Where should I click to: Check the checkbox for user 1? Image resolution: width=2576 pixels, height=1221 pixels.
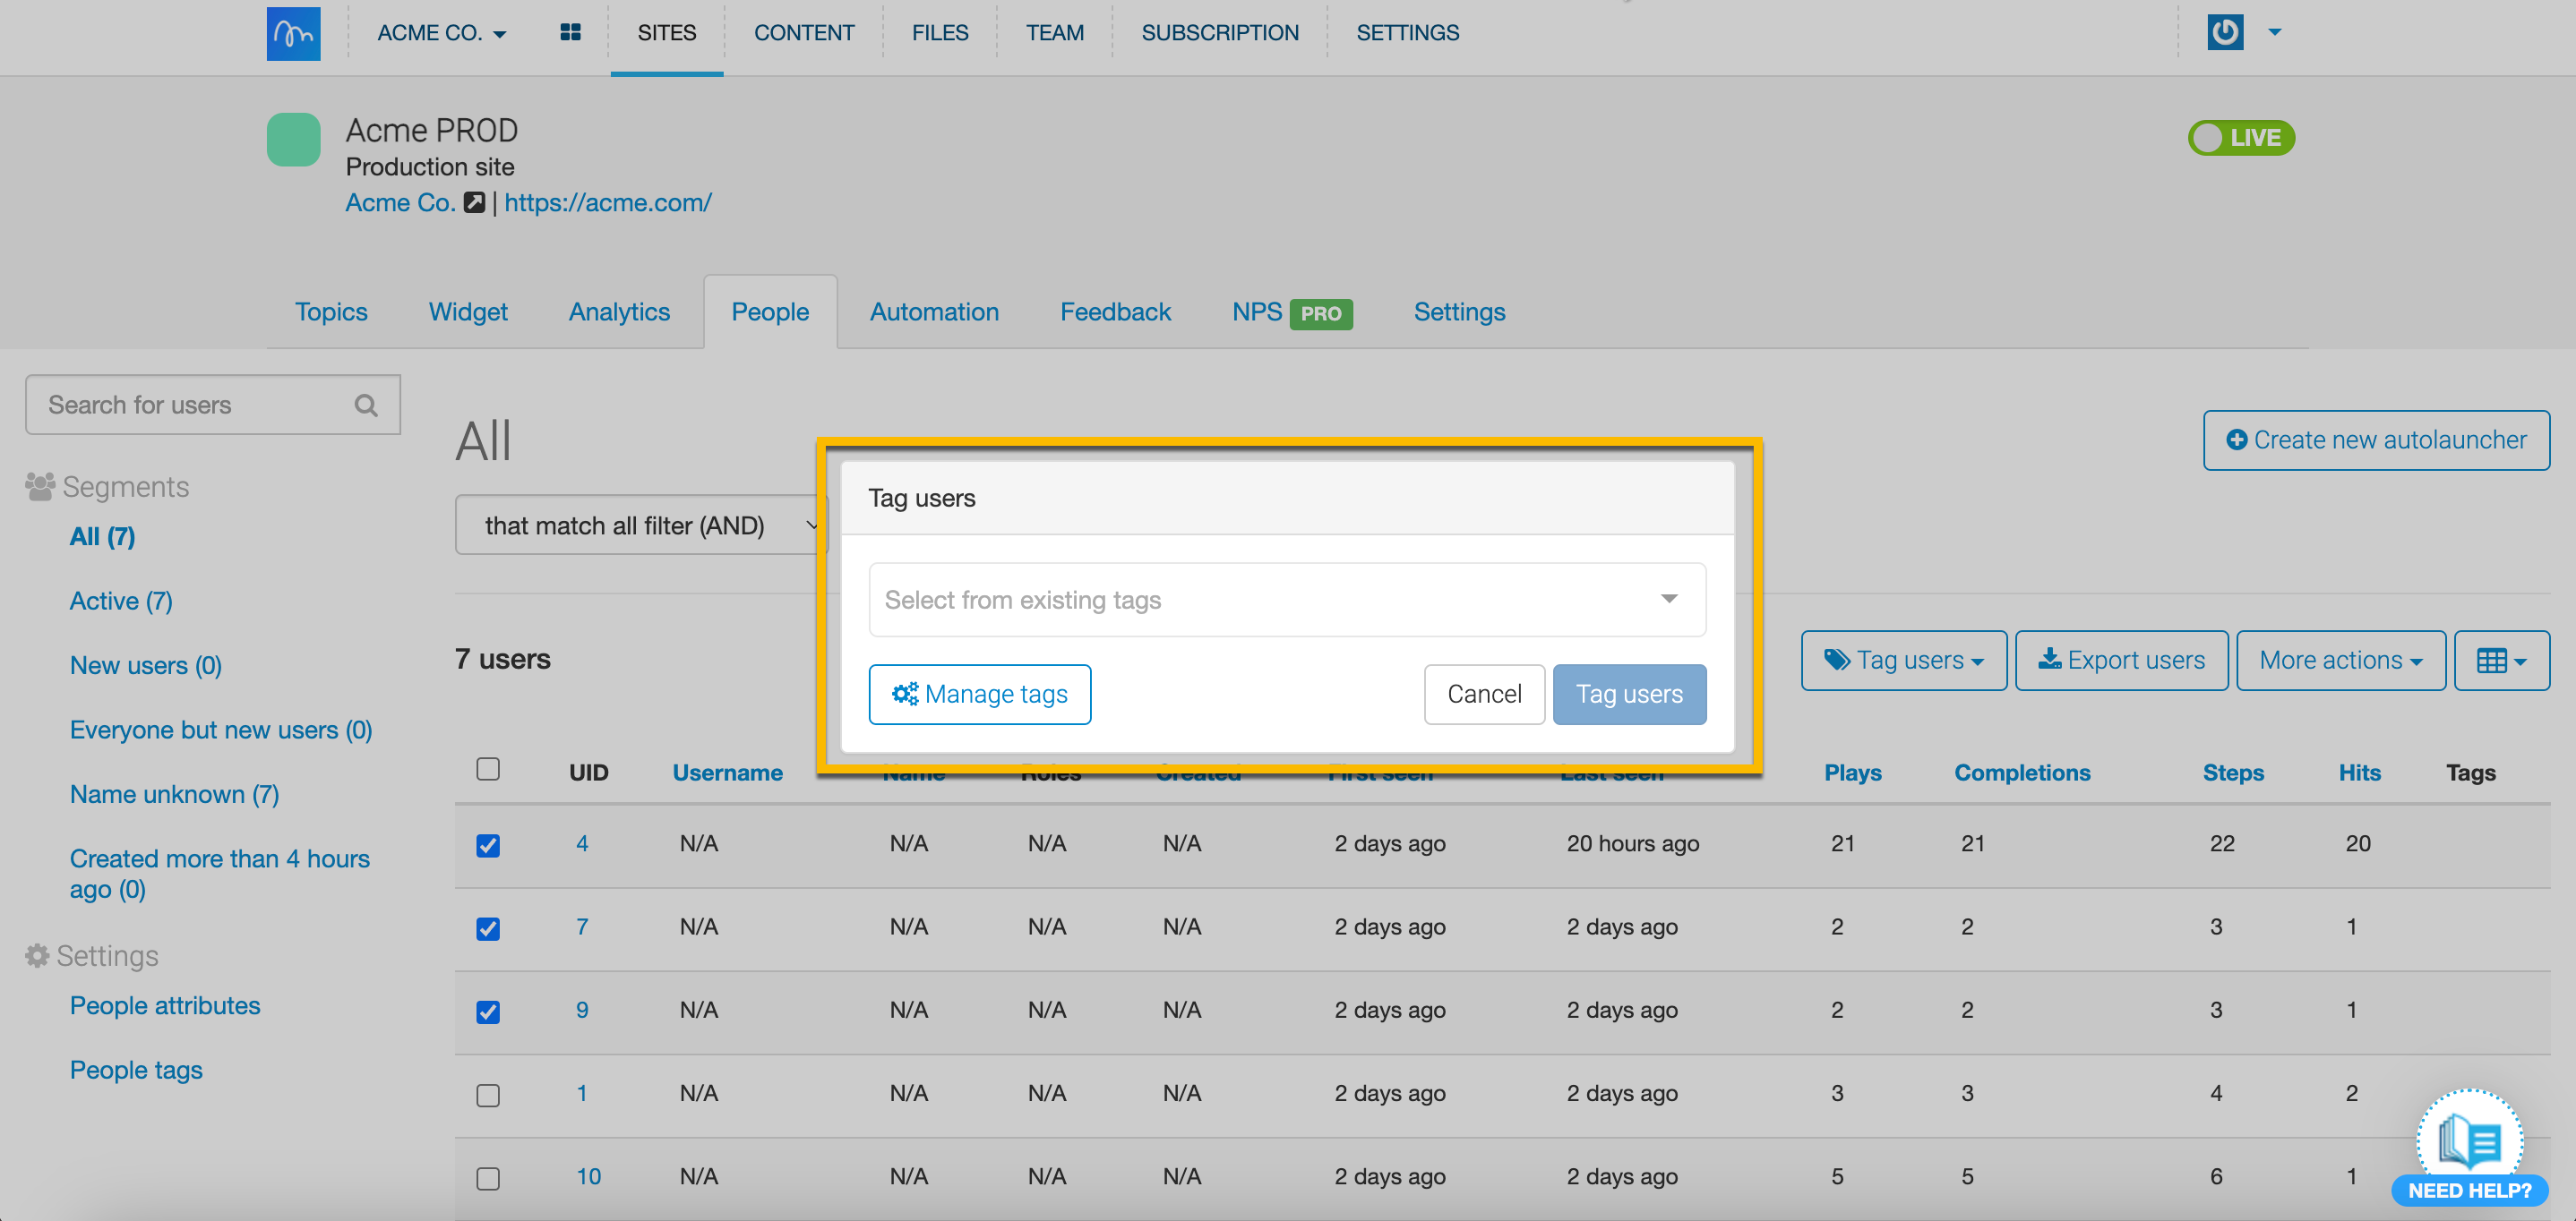coord(488,1095)
